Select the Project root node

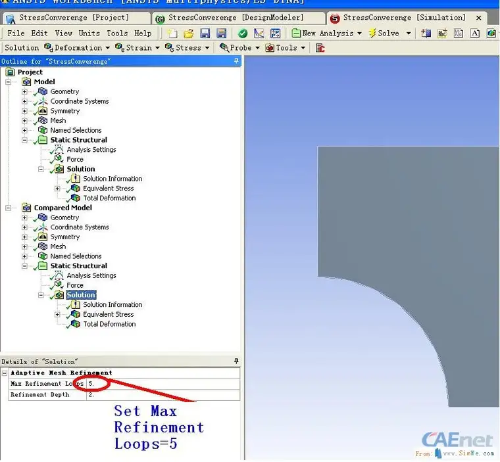point(30,72)
